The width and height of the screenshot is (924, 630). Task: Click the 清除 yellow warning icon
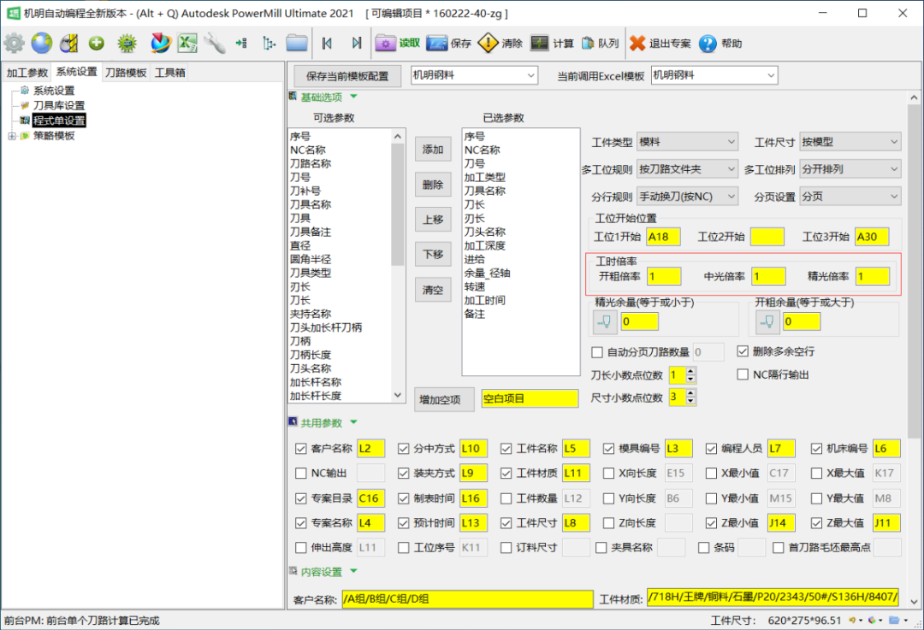[x=488, y=43]
